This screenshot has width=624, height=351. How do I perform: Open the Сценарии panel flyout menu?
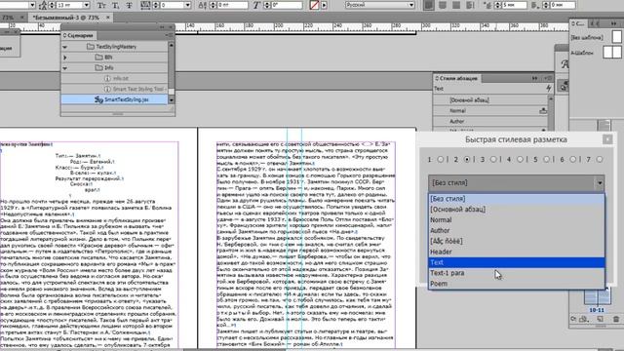[169, 35]
